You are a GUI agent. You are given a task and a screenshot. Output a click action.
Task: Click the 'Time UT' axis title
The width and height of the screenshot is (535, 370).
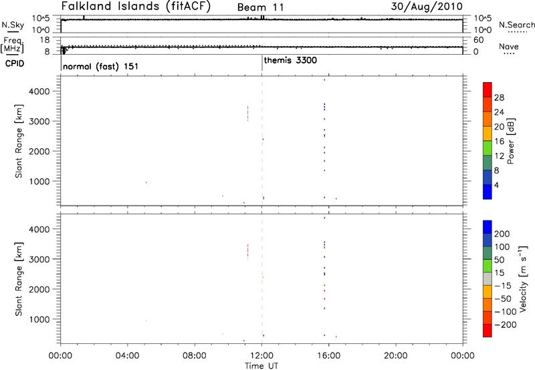point(261,366)
